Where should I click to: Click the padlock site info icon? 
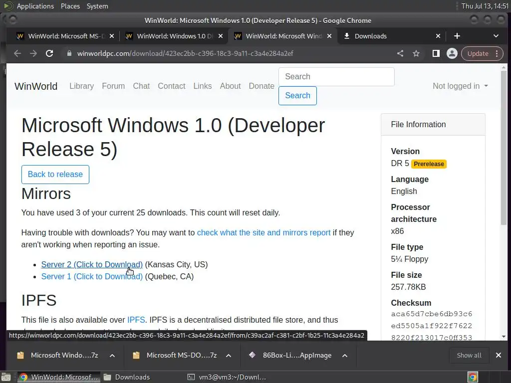[x=69, y=53]
